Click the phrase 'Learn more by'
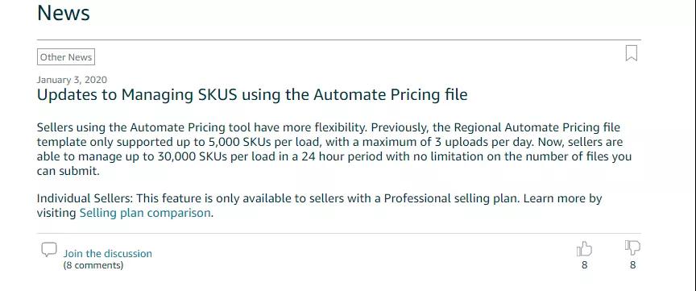The image size is (696, 291). coord(563,198)
